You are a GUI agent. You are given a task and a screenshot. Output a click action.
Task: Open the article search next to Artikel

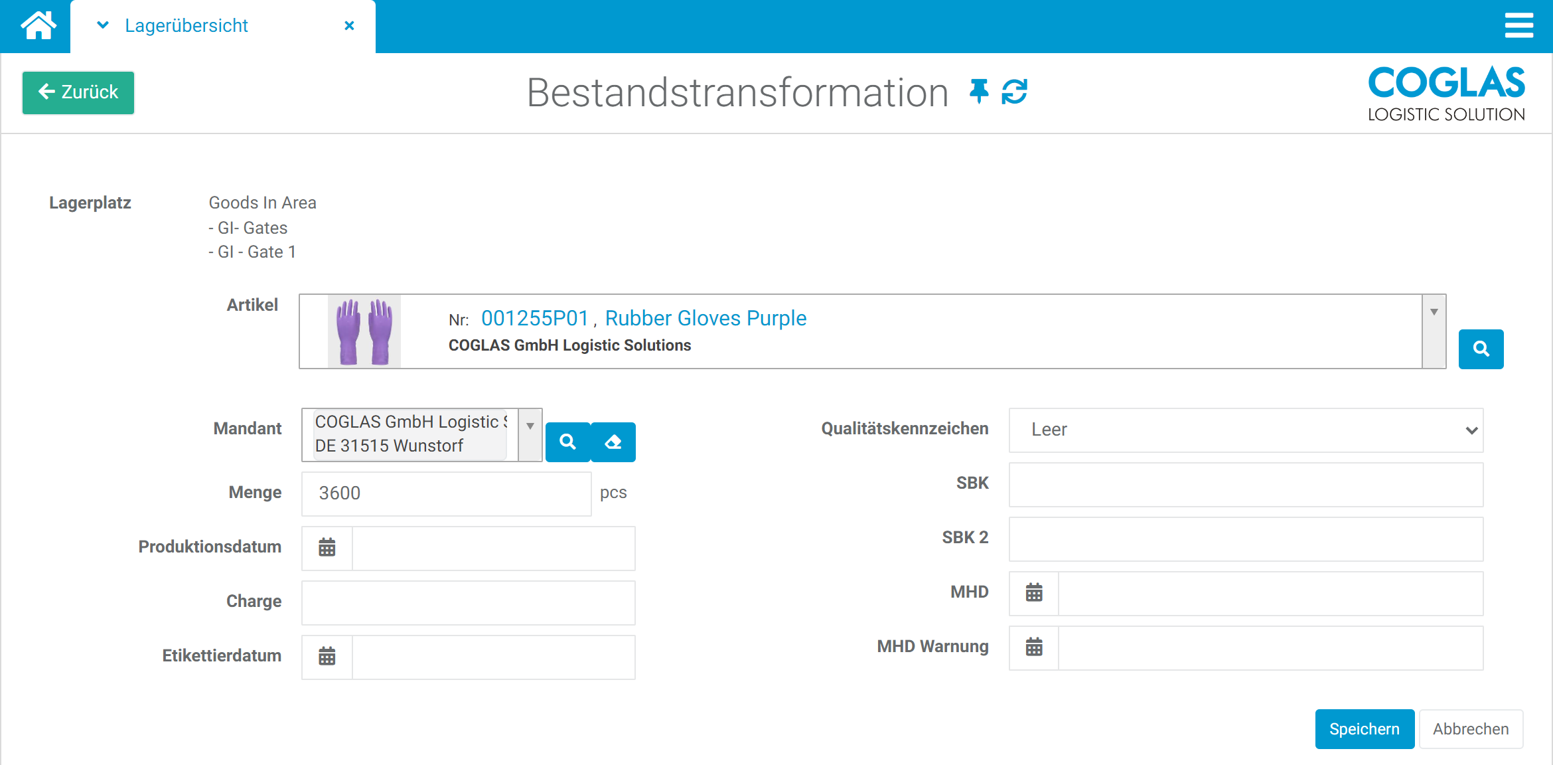1481,349
